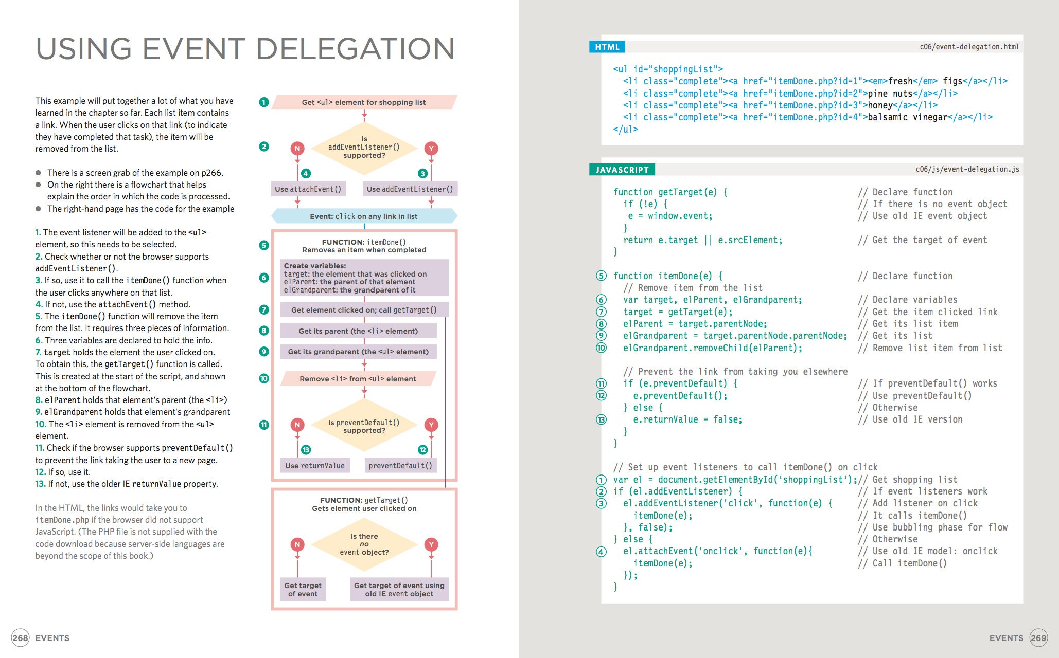Click the Y circle beside the addEventListener() diamond
This screenshot has height=658, width=1059.
coord(431,149)
